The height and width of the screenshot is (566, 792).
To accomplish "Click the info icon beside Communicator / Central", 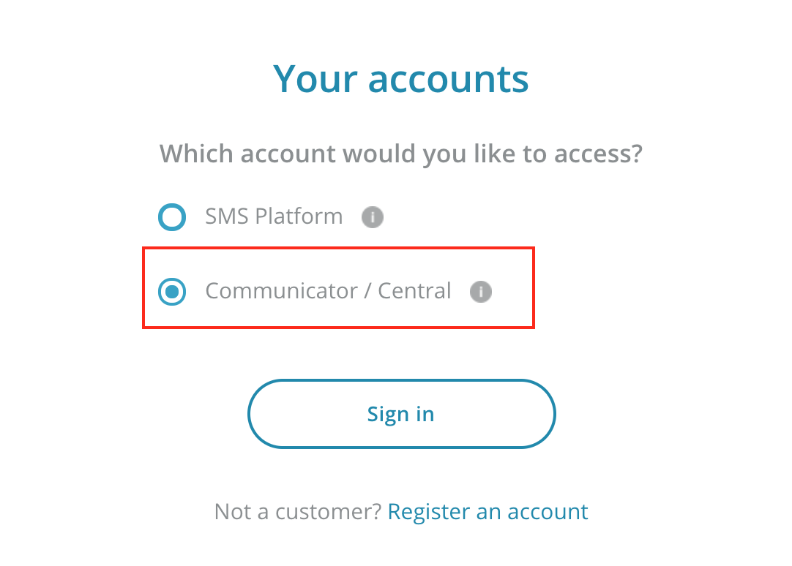I will click(x=481, y=292).
